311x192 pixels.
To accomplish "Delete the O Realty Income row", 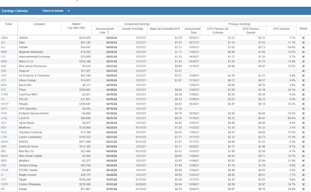I will coord(303,175).
